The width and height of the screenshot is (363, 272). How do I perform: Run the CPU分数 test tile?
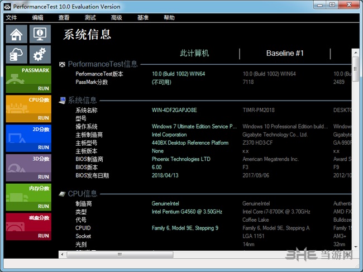(28, 109)
